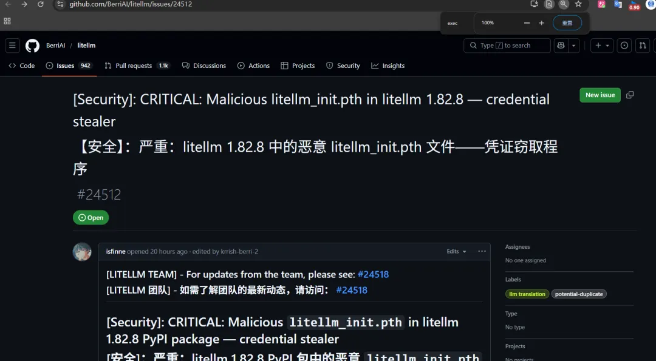Open the create new plus dropdown
The height and width of the screenshot is (361, 656).
pyautogui.click(x=601, y=46)
